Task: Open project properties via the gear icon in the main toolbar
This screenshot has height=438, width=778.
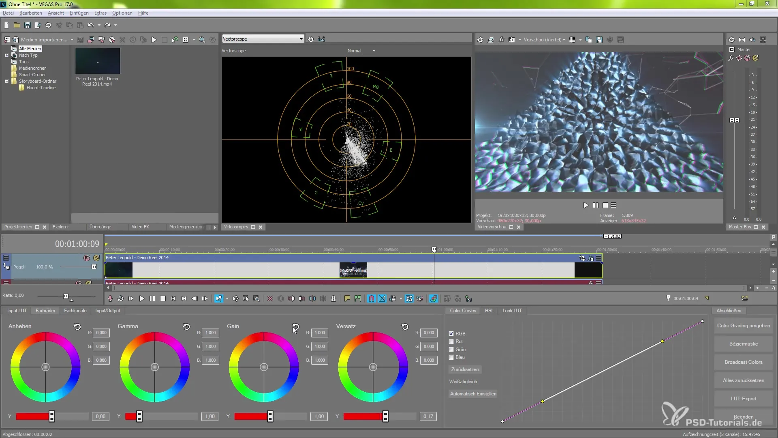Action: [49, 25]
